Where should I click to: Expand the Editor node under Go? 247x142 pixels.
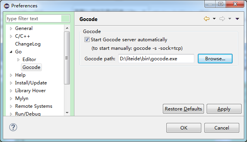point(18,60)
